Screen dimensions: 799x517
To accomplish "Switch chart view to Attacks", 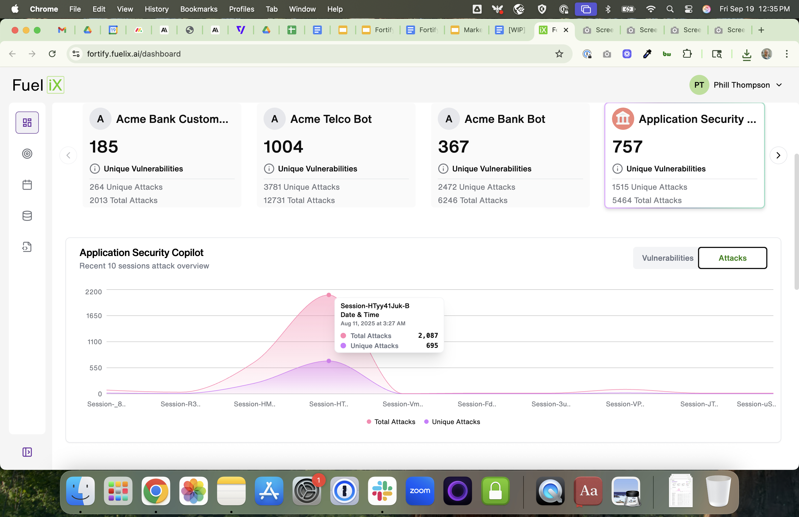I will click(x=732, y=258).
